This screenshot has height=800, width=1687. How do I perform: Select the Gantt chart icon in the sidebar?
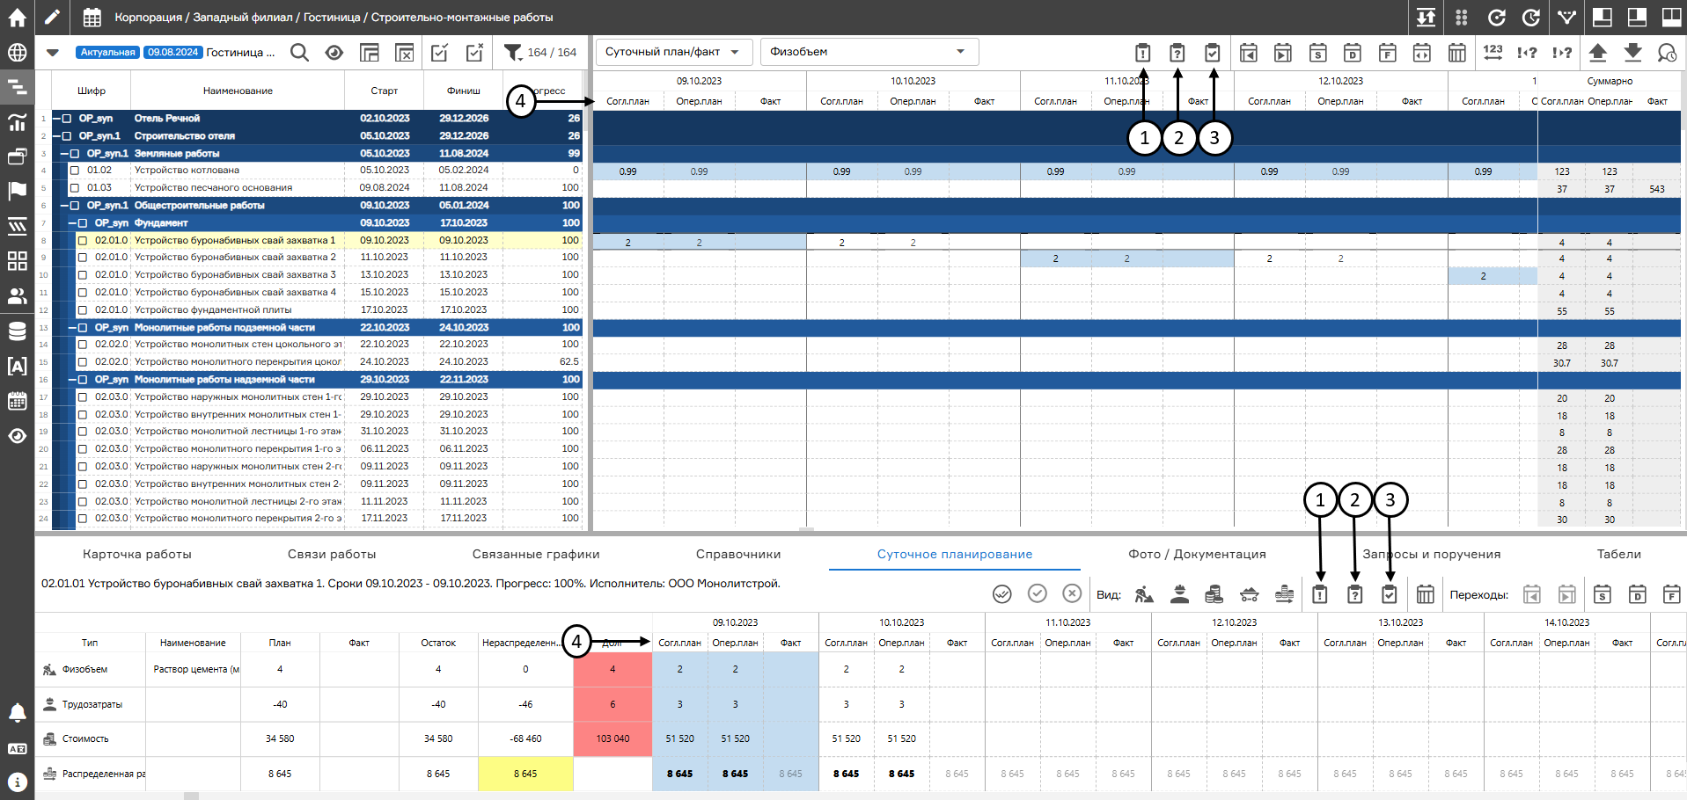point(17,87)
